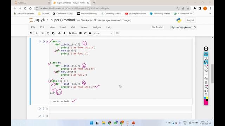This screenshot has width=225, height=126.
Task: Go to the browser home page
Action: pyautogui.click(x=31, y=8)
